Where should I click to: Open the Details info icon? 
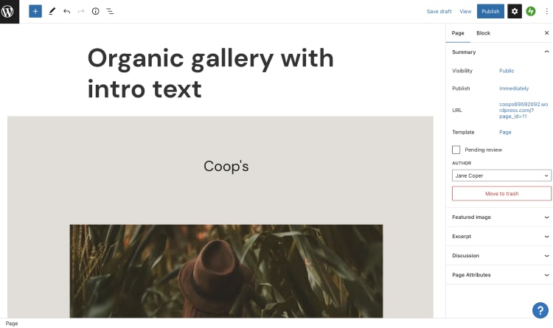[x=95, y=11]
